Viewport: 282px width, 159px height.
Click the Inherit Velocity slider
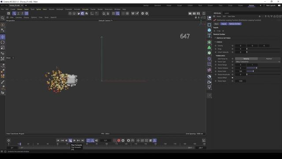pos(263,52)
